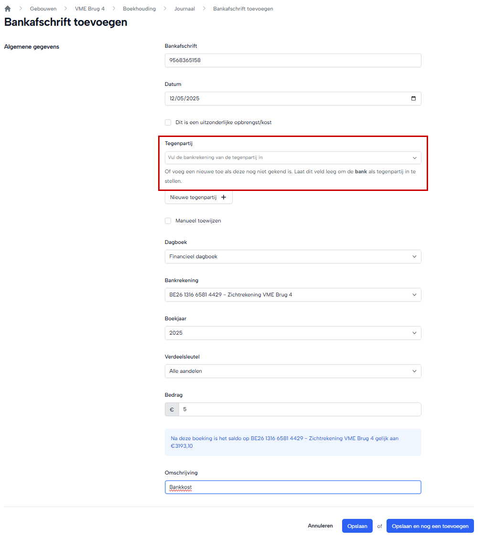This screenshot has height=538, width=484.
Task: Go to Gebouwen in the breadcrumb
Action: pyautogui.click(x=43, y=9)
